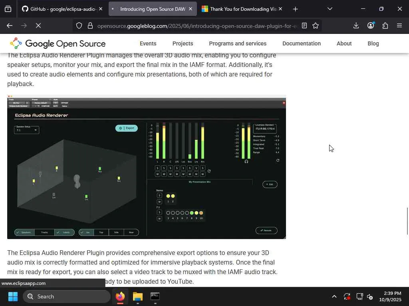Go to the Blog nav link
The height and width of the screenshot is (306, 409).
[373, 43]
